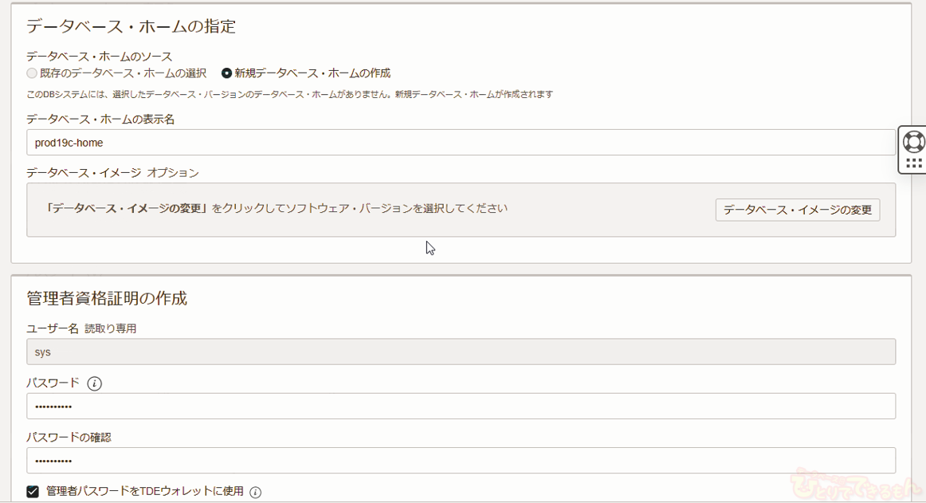This screenshot has width=926, height=503.
Task: Click into the パスワード input field
Action: (461, 406)
